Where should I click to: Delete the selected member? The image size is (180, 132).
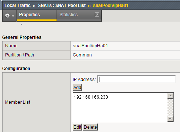[90, 127]
